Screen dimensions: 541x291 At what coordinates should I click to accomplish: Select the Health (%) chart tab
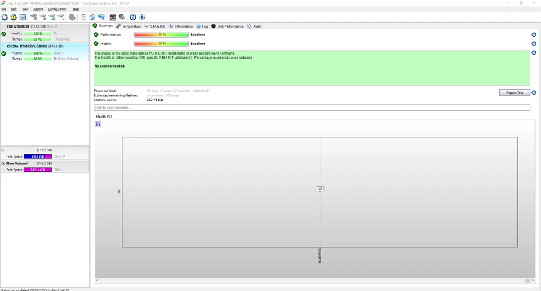click(x=104, y=117)
